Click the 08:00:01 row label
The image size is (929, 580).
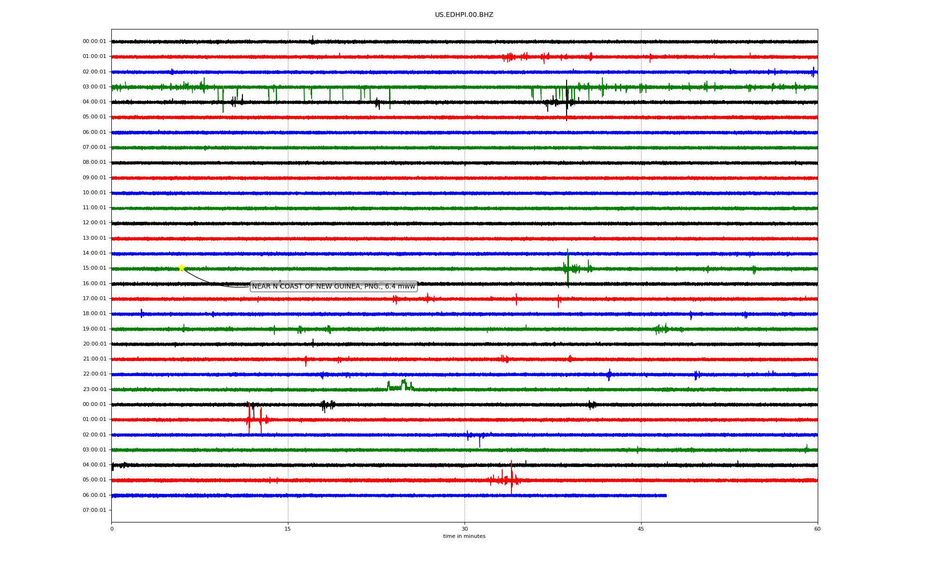tap(94, 162)
